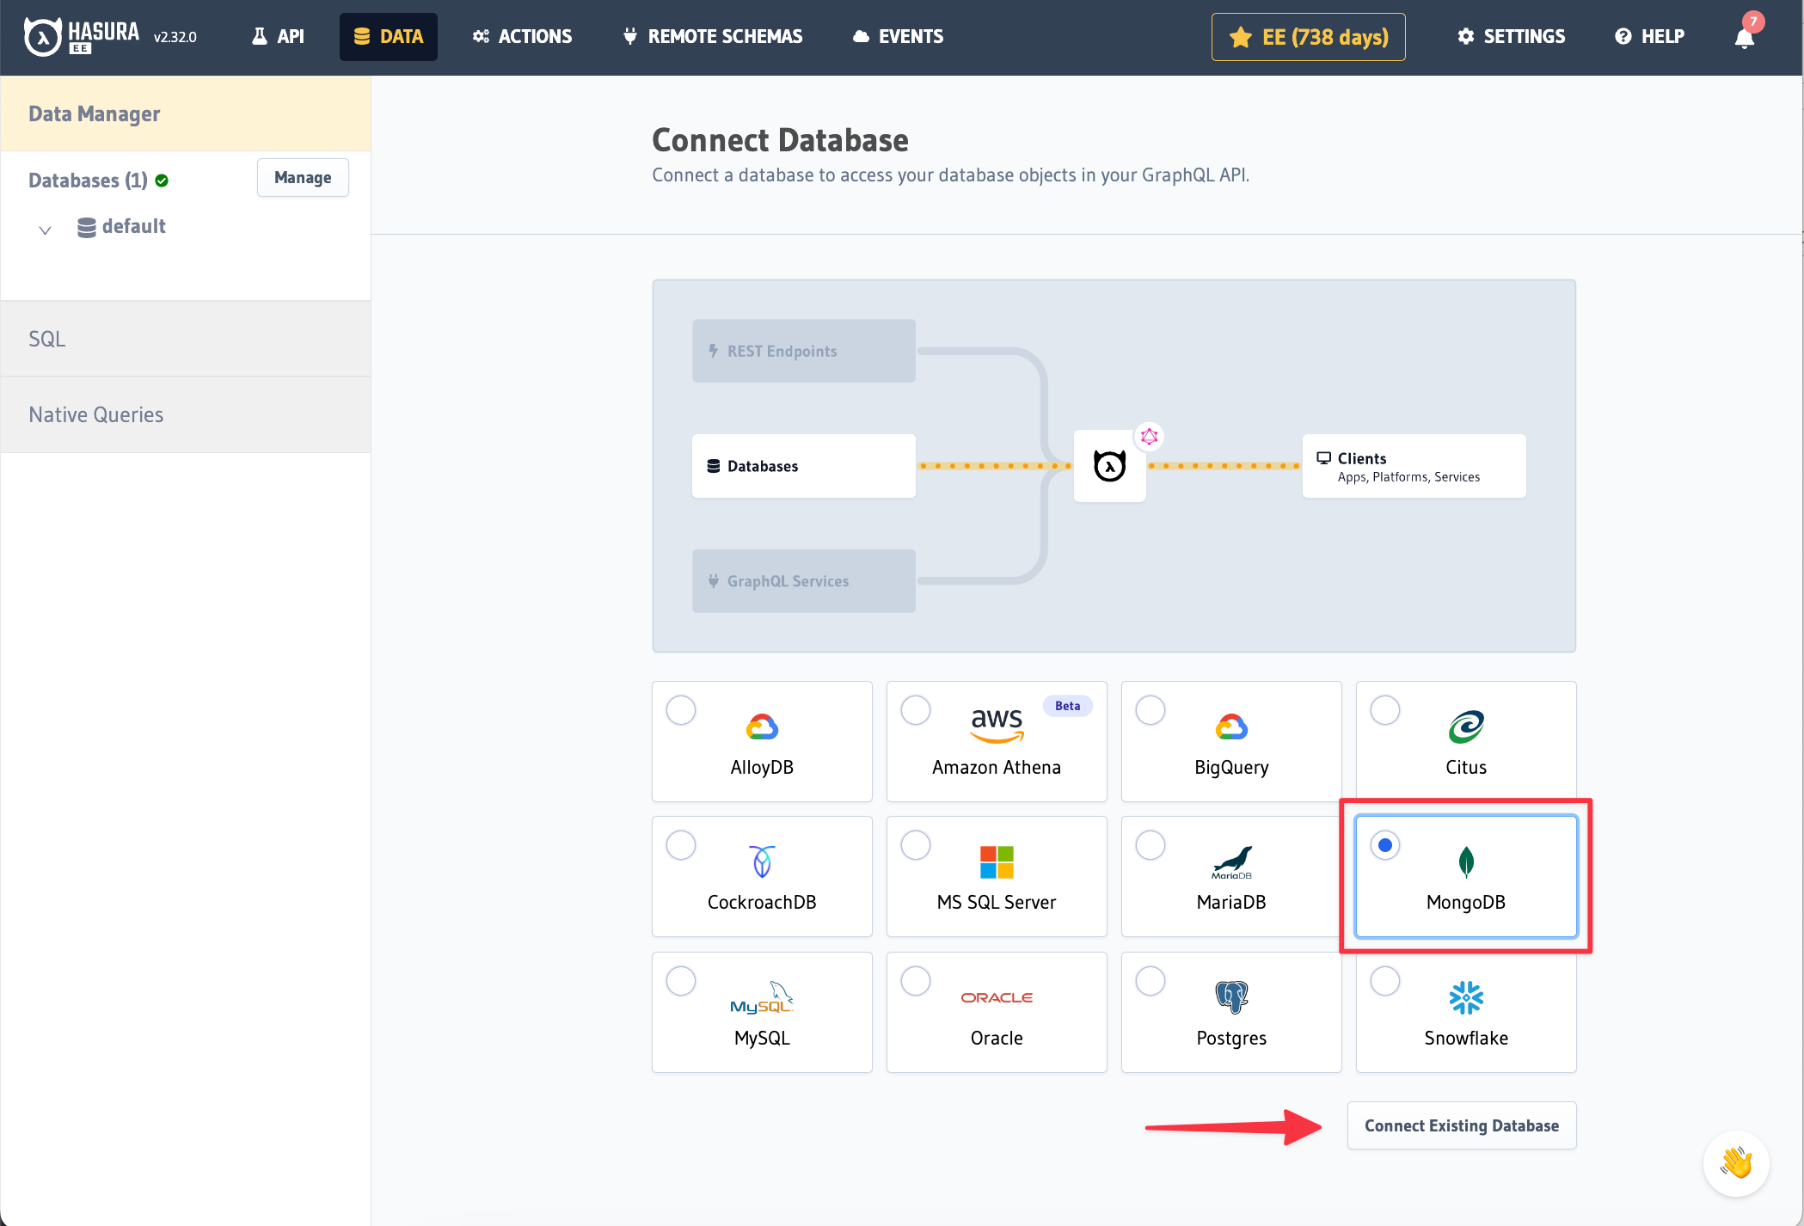Click the AWS logo on the Amazon Athena card

point(997,725)
